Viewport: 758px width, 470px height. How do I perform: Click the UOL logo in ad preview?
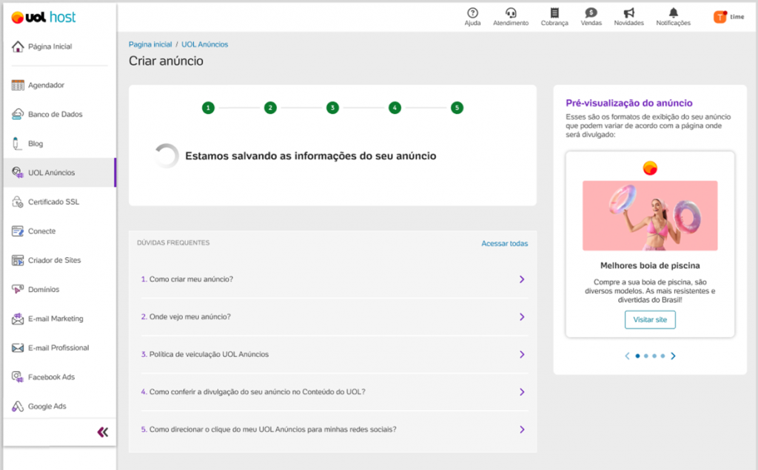point(650,168)
